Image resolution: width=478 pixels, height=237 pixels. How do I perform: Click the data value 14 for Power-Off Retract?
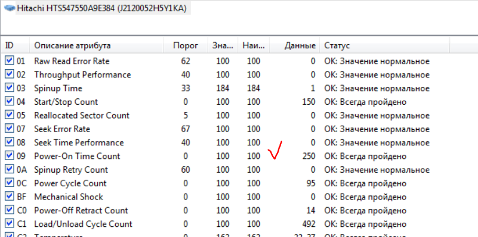click(311, 211)
